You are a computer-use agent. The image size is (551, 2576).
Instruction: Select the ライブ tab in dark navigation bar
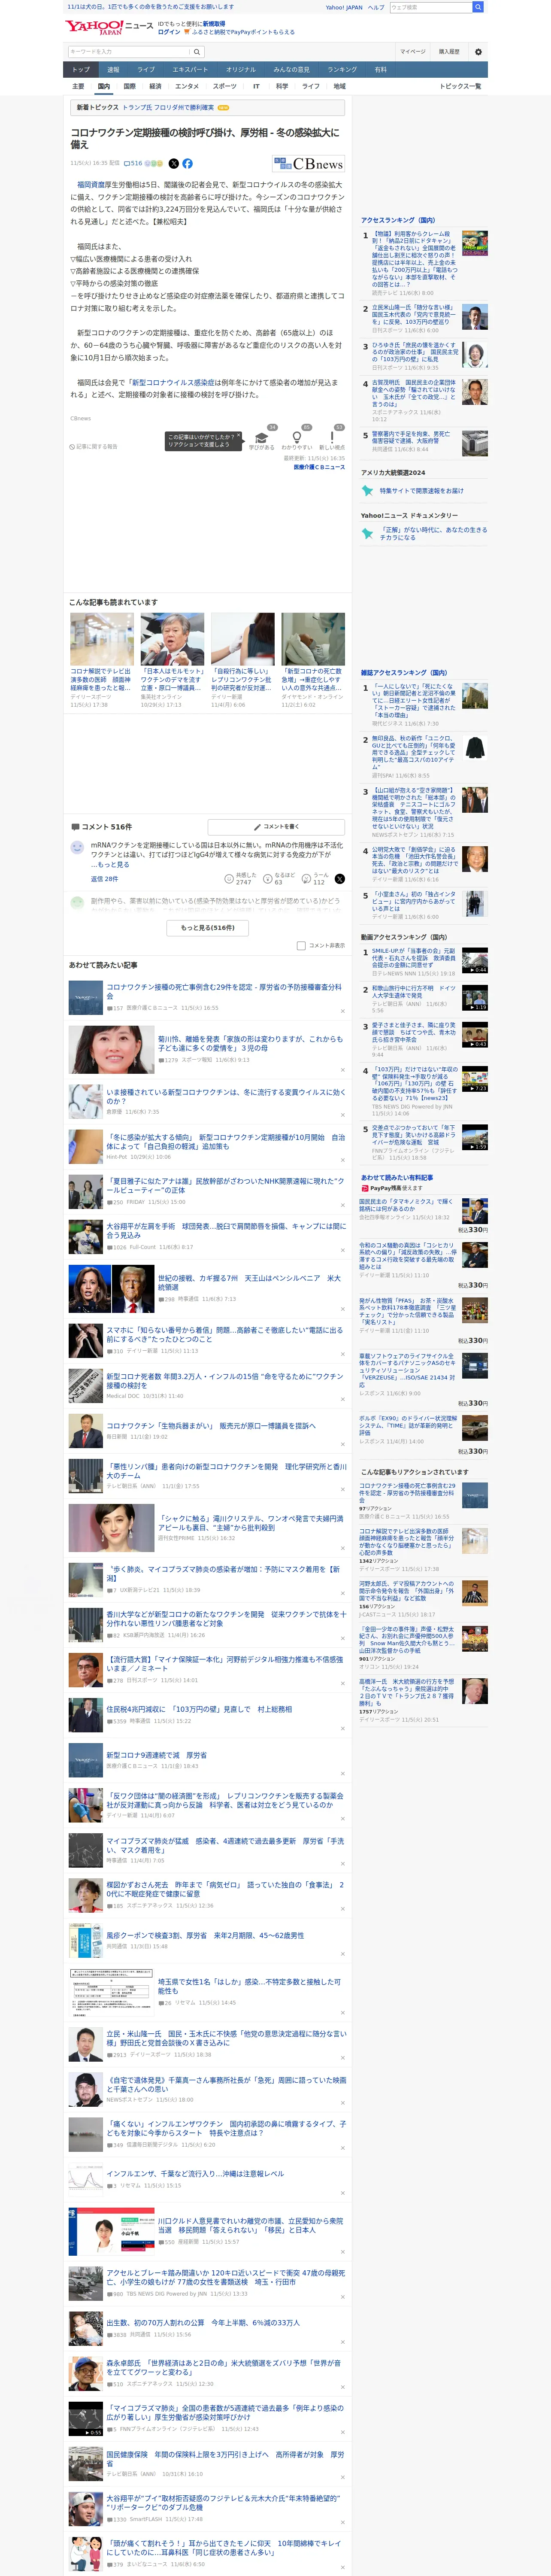click(x=146, y=70)
